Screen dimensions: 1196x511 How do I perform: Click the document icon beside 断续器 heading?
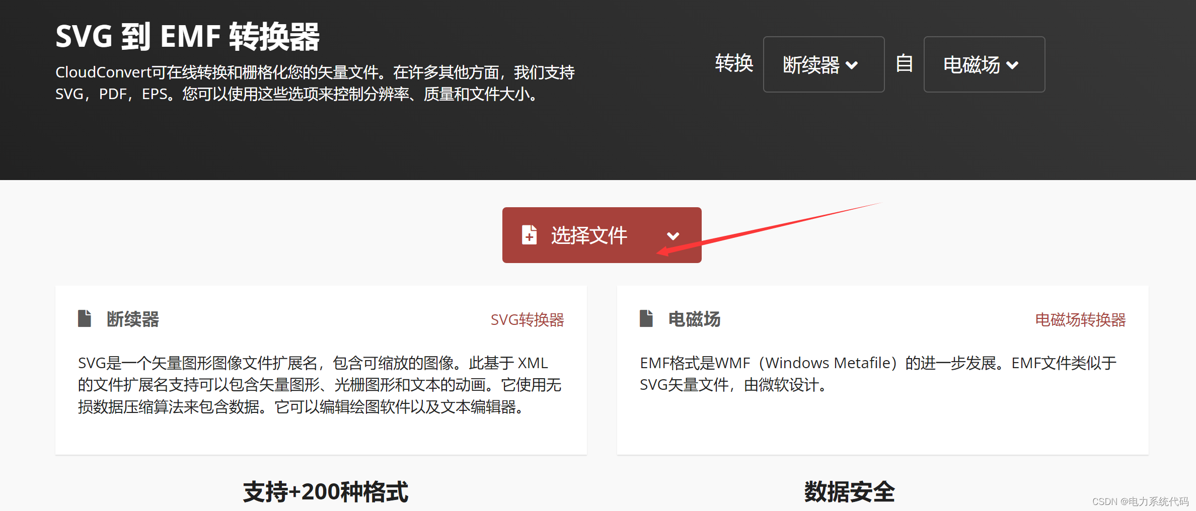coord(85,318)
